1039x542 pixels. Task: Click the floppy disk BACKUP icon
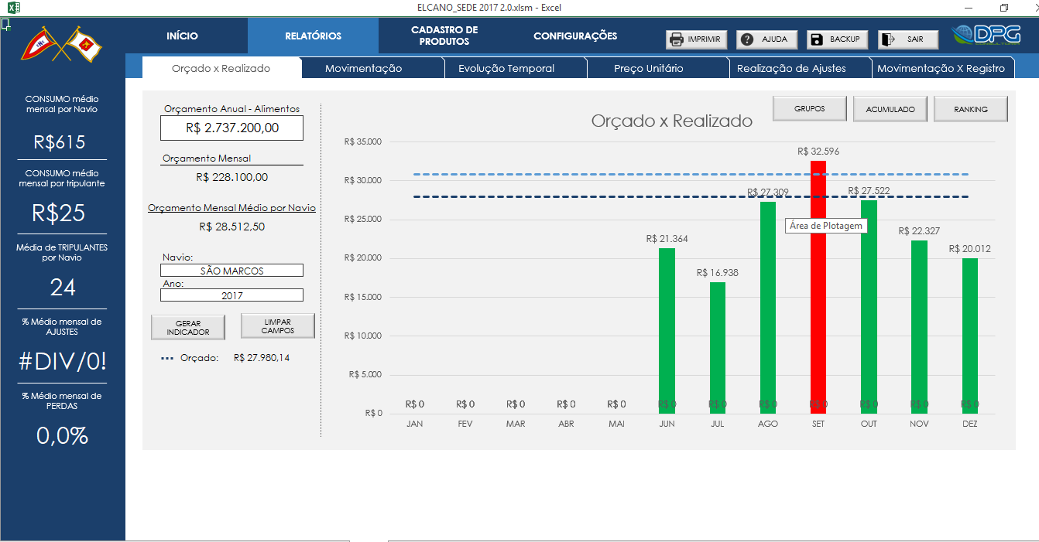coord(817,39)
